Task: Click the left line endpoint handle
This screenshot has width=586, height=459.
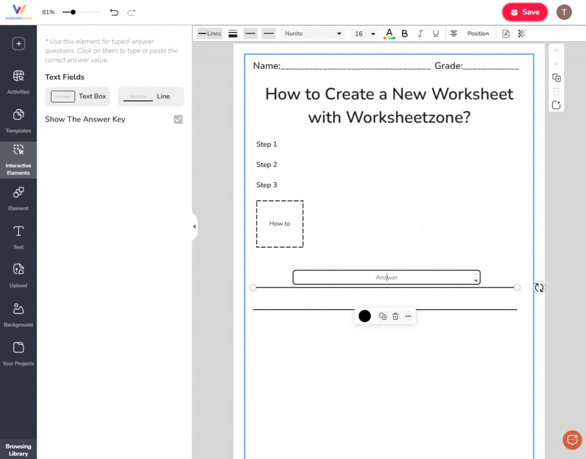Action: coord(253,287)
